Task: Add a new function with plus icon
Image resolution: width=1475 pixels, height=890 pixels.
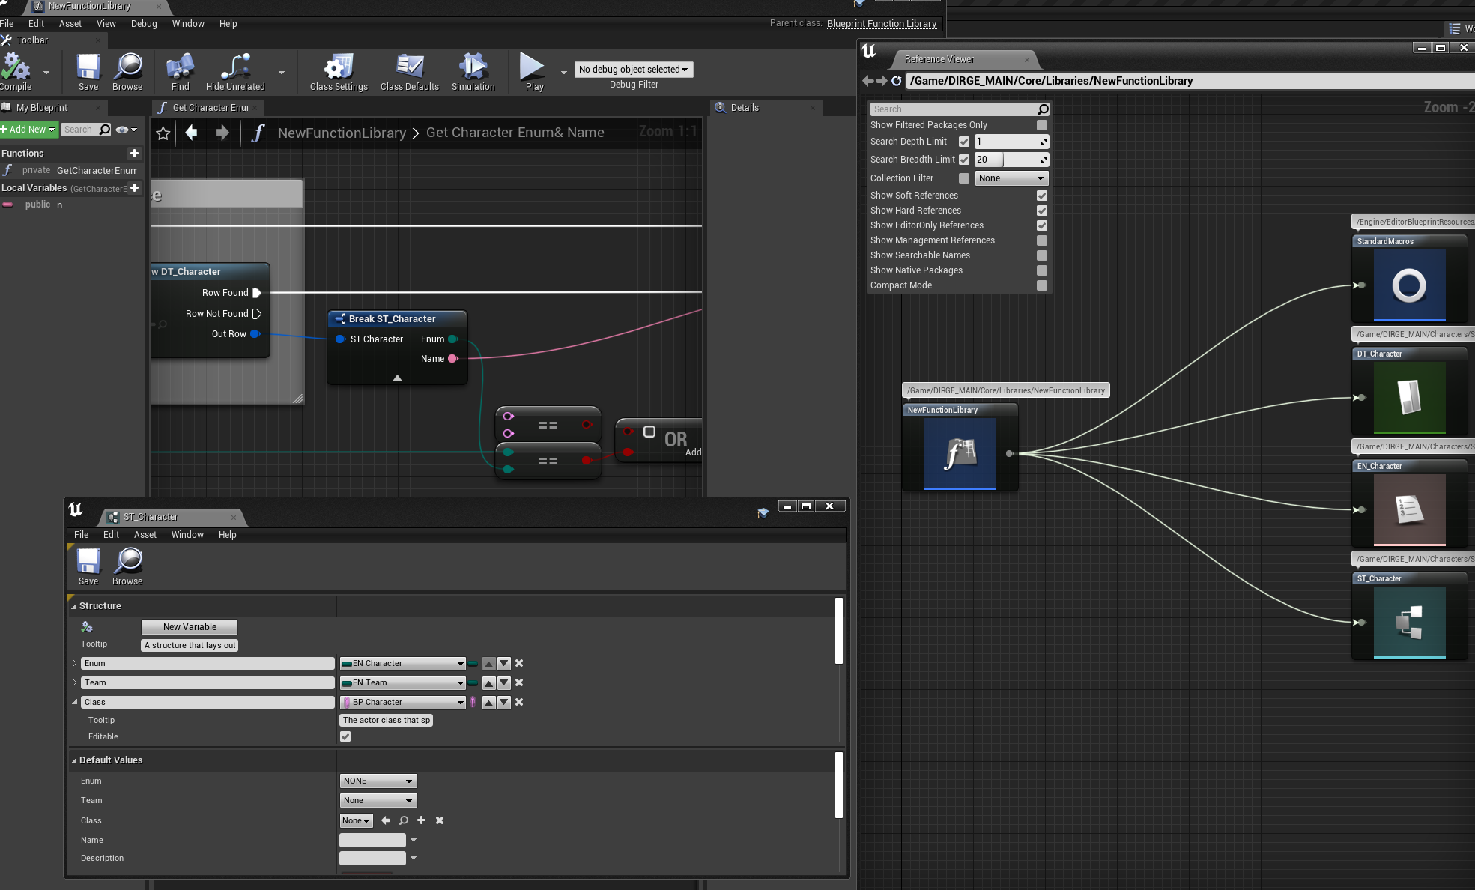Action: (135, 153)
